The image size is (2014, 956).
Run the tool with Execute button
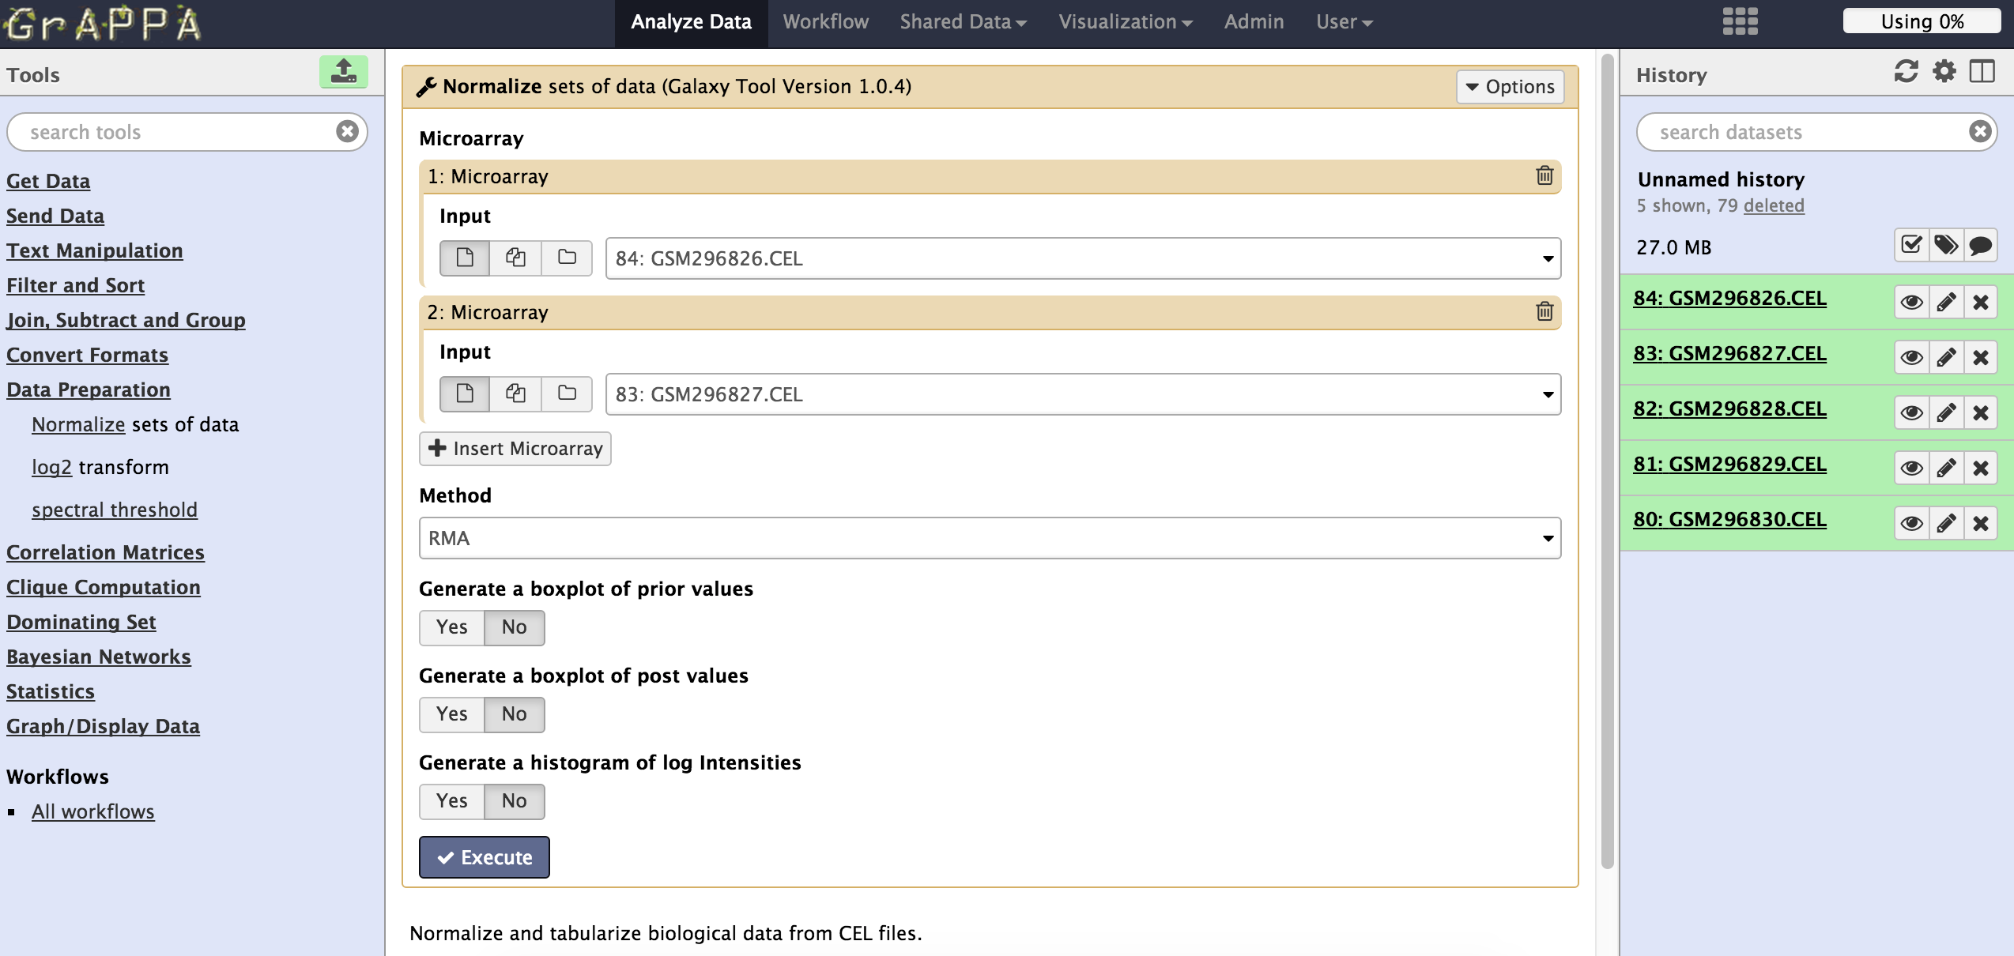485,857
